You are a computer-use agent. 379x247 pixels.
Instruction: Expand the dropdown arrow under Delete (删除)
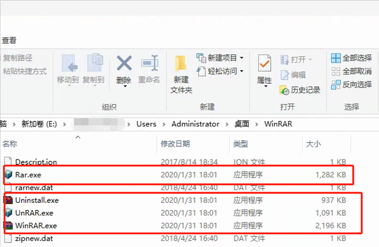pyautogui.click(x=124, y=87)
